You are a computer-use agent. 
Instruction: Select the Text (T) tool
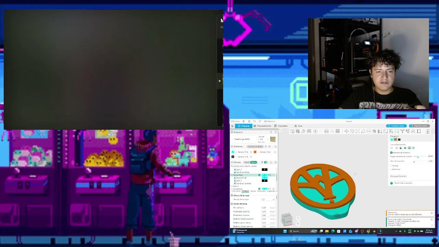coord(402,131)
